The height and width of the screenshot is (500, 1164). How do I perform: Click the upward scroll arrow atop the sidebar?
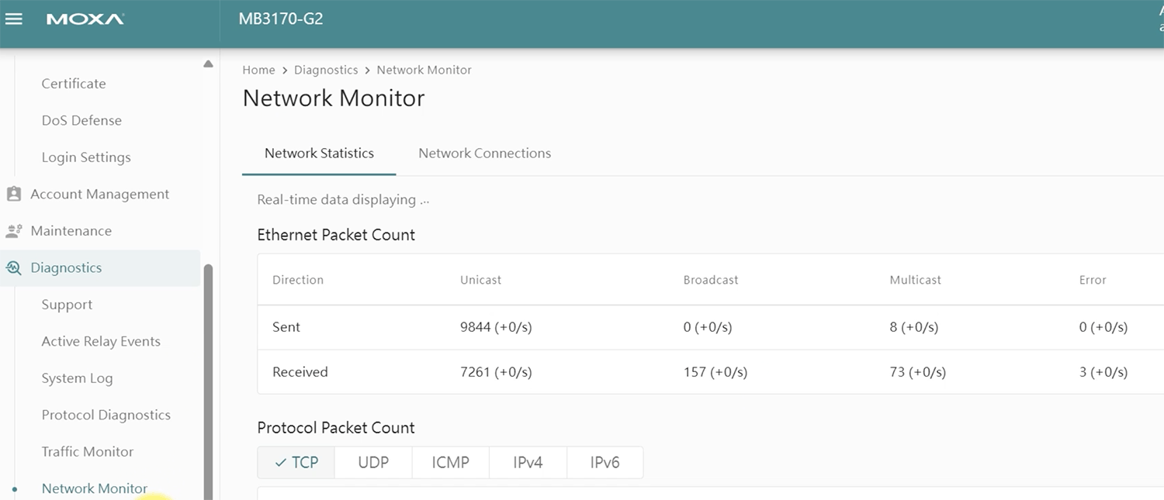click(207, 64)
